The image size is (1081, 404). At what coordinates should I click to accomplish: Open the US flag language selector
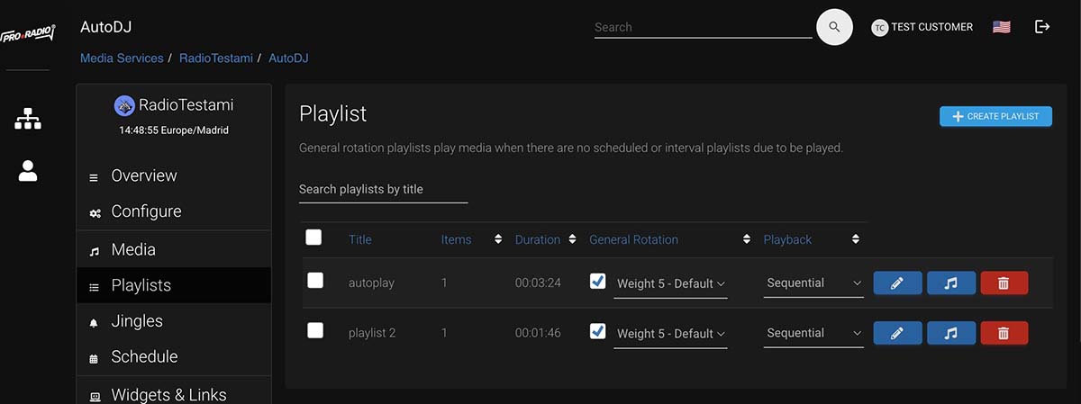click(1001, 27)
